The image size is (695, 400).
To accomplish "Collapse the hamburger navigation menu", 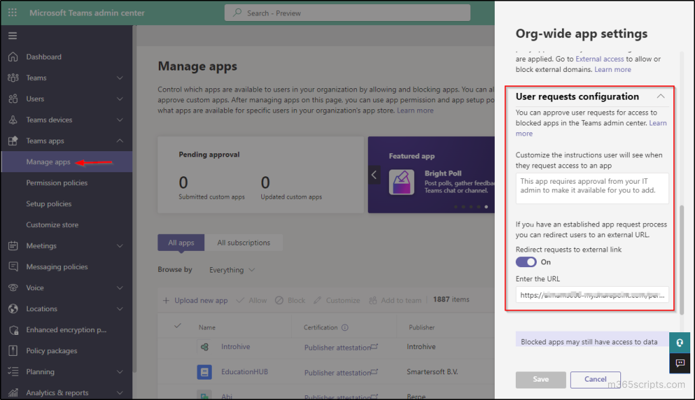I will (12, 36).
